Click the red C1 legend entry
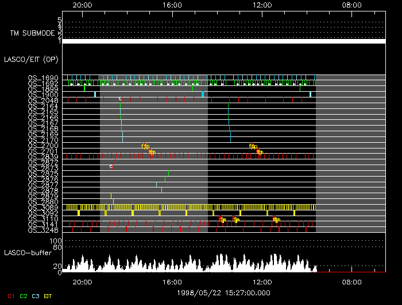402x305 pixels. click(x=11, y=296)
